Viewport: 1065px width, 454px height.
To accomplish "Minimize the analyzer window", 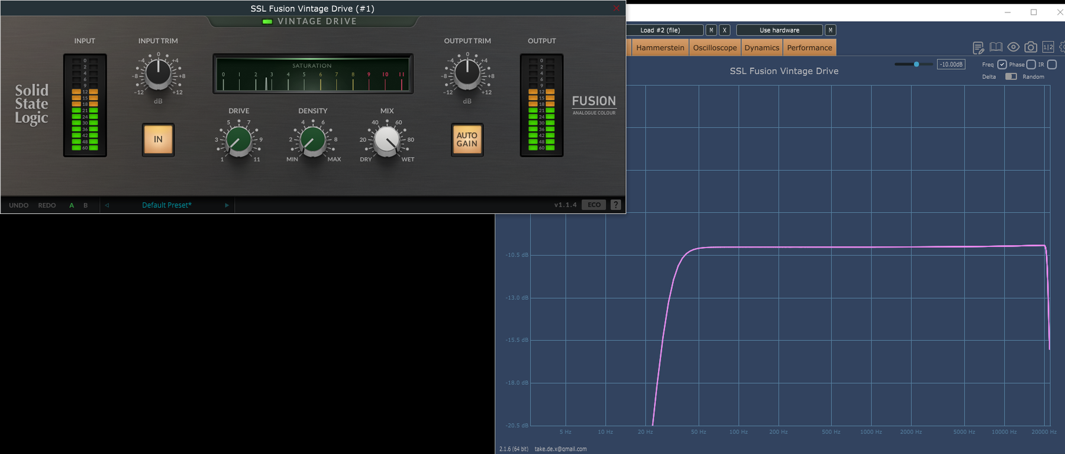I will 1008,12.
